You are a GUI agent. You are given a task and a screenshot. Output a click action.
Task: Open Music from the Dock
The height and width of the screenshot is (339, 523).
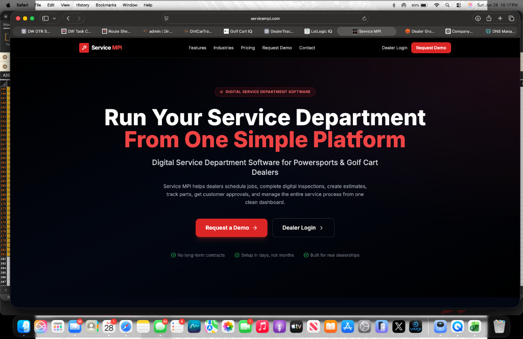[x=262, y=327]
